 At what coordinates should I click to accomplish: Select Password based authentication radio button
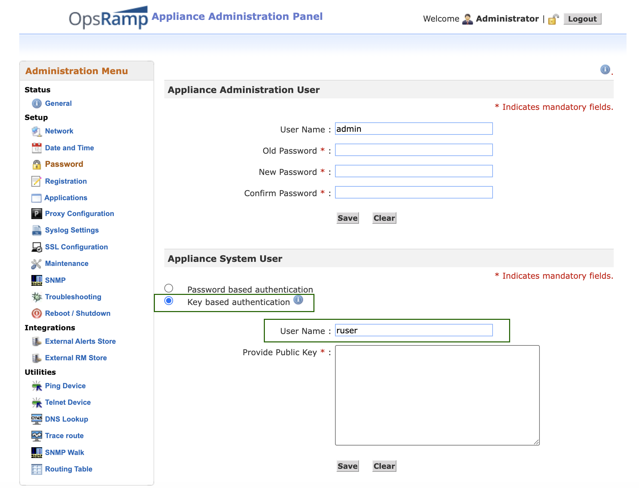169,288
